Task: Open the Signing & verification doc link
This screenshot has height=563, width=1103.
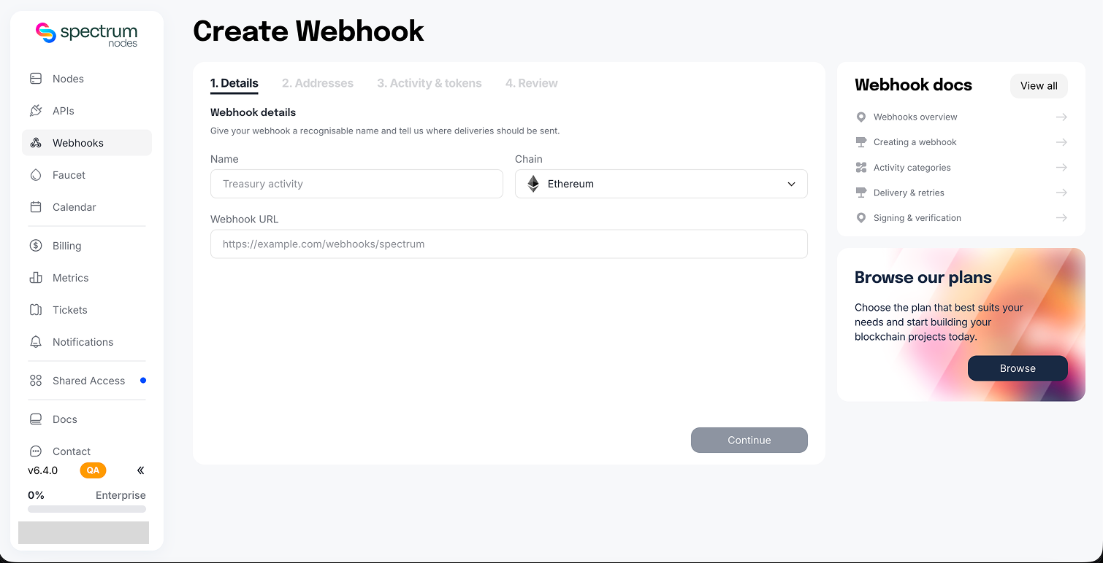Action: (961, 218)
